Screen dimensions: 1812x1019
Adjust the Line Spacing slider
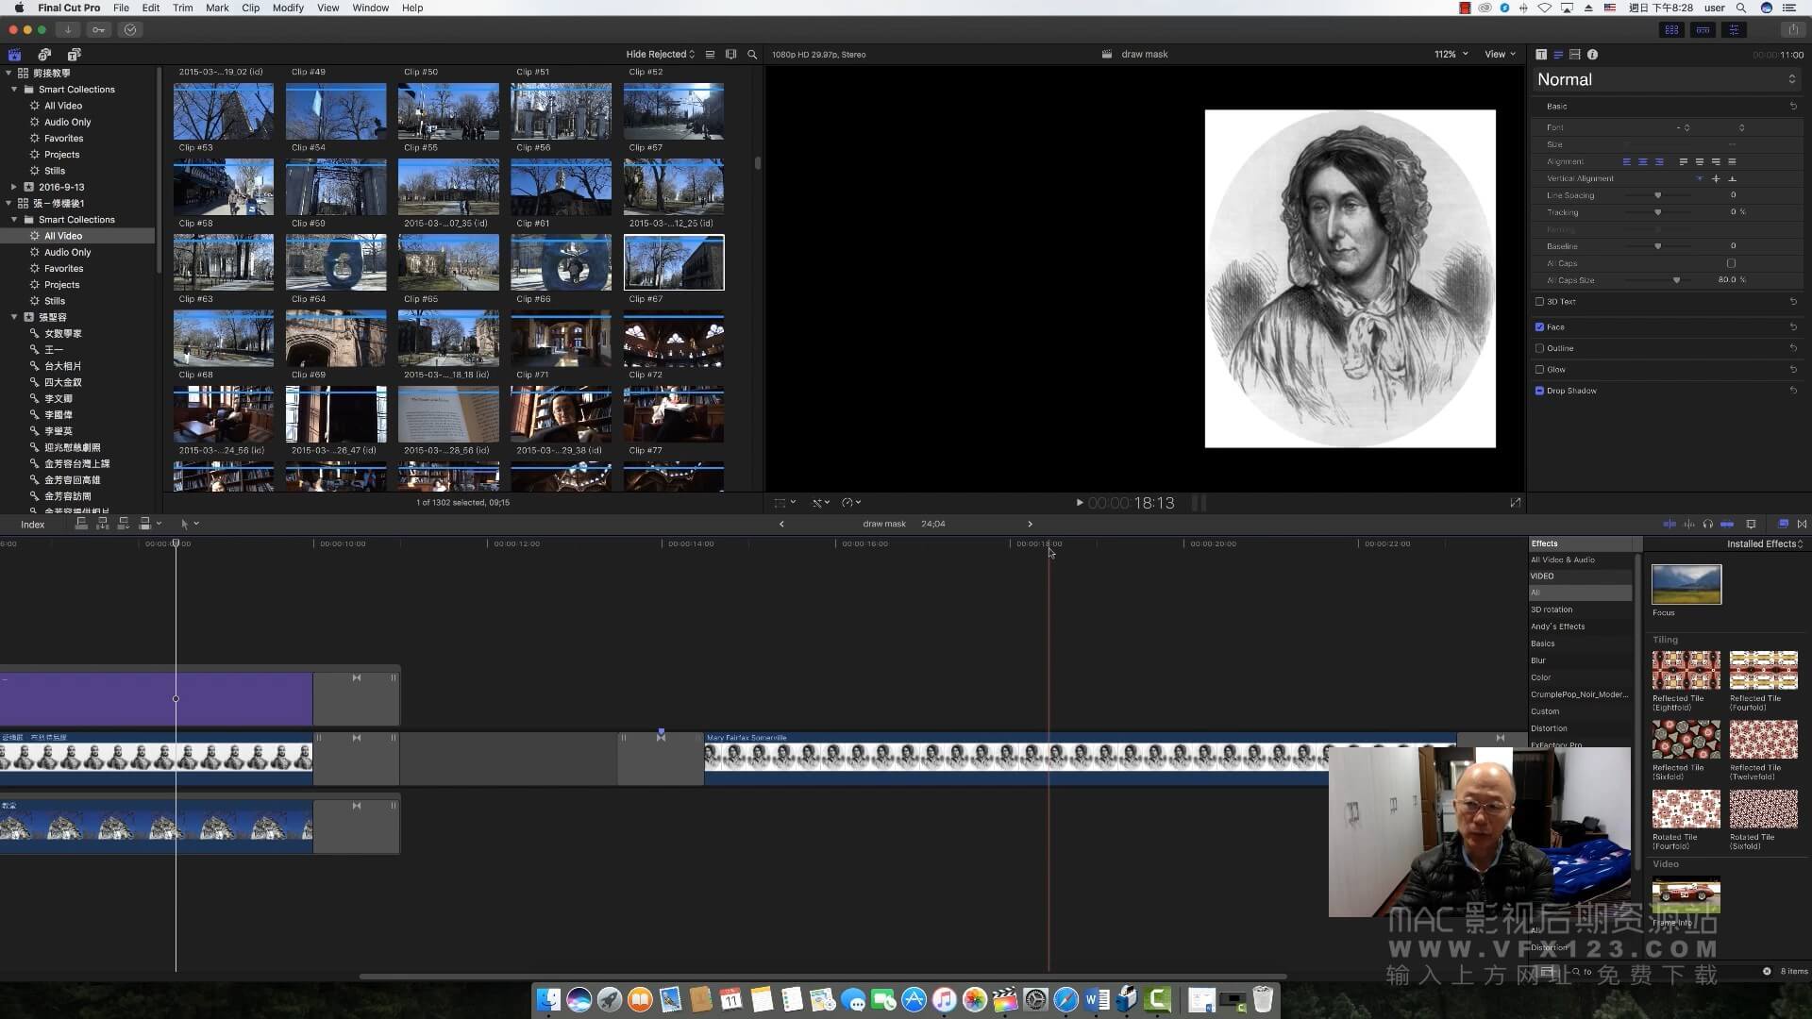[1657, 195]
